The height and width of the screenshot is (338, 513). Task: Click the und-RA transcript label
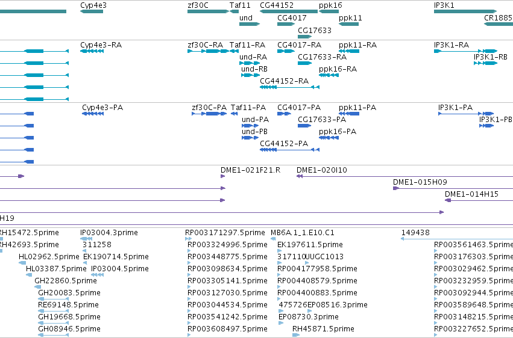253,57
